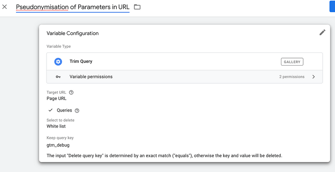The height and width of the screenshot is (172, 335).
Task: Open the Variable permissions row
Action: pos(185,77)
